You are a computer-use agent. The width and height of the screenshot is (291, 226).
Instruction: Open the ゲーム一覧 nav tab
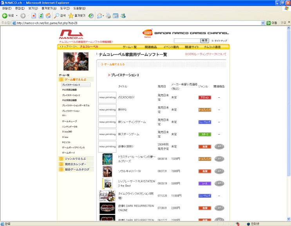tap(130, 47)
